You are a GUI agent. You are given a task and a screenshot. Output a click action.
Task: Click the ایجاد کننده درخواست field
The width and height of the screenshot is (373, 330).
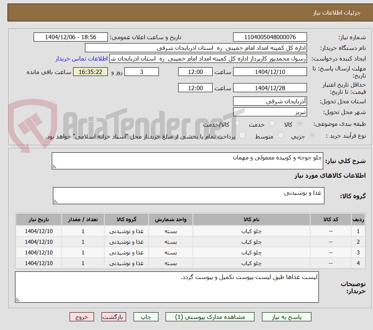pos(208,59)
